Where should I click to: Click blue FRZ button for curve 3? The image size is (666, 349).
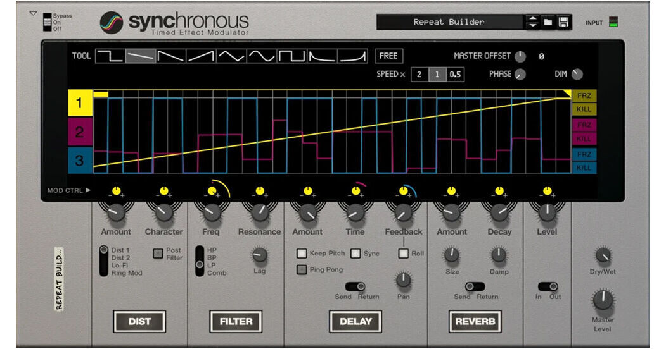tap(584, 154)
